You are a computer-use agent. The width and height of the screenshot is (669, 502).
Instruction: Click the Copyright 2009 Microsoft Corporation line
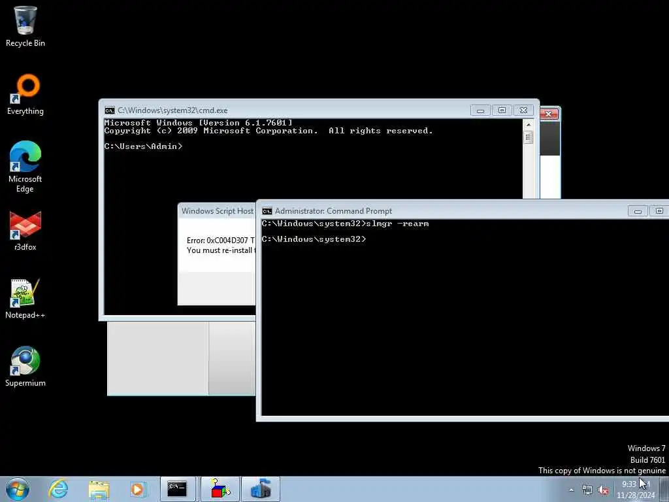click(x=269, y=131)
